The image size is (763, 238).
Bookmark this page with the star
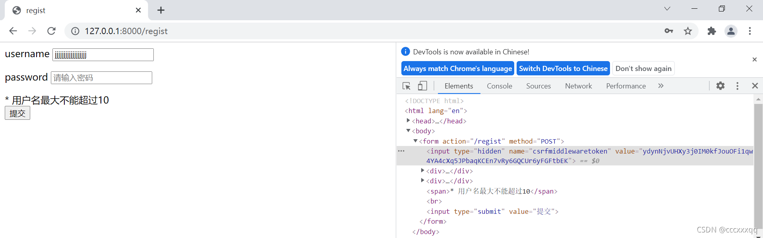point(688,31)
